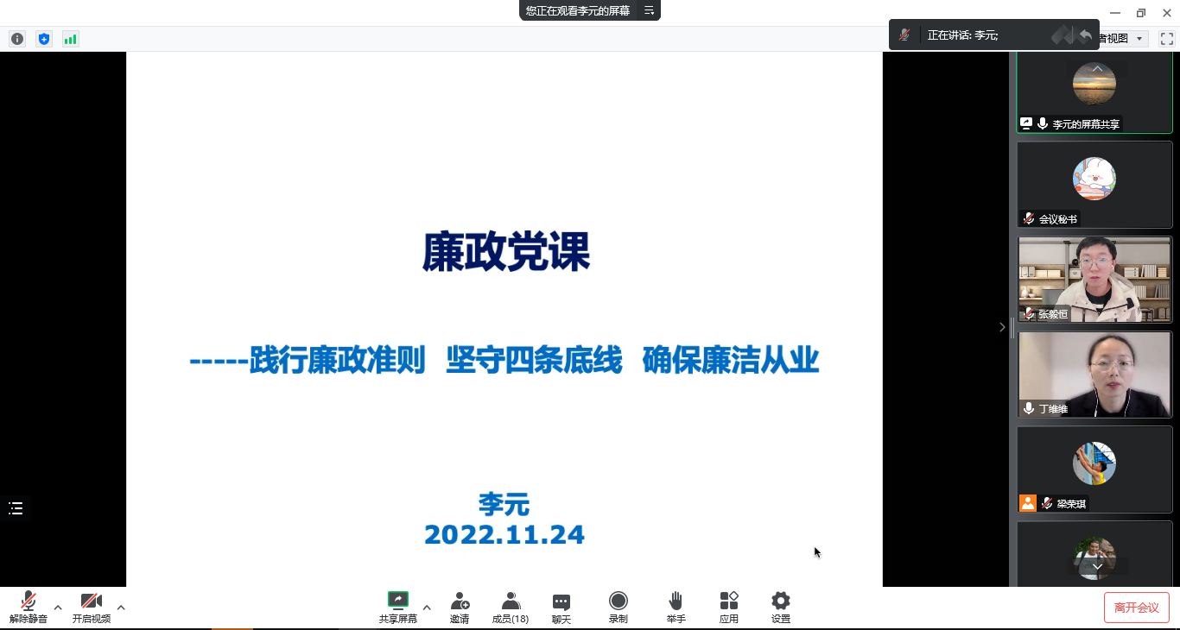View meeting info via the circled i icon
The width and height of the screenshot is (1180, 630).
(x=17, y=39)
